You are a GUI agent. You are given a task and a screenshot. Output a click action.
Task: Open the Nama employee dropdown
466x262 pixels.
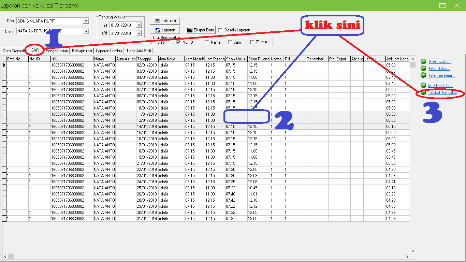pos(86,31)
